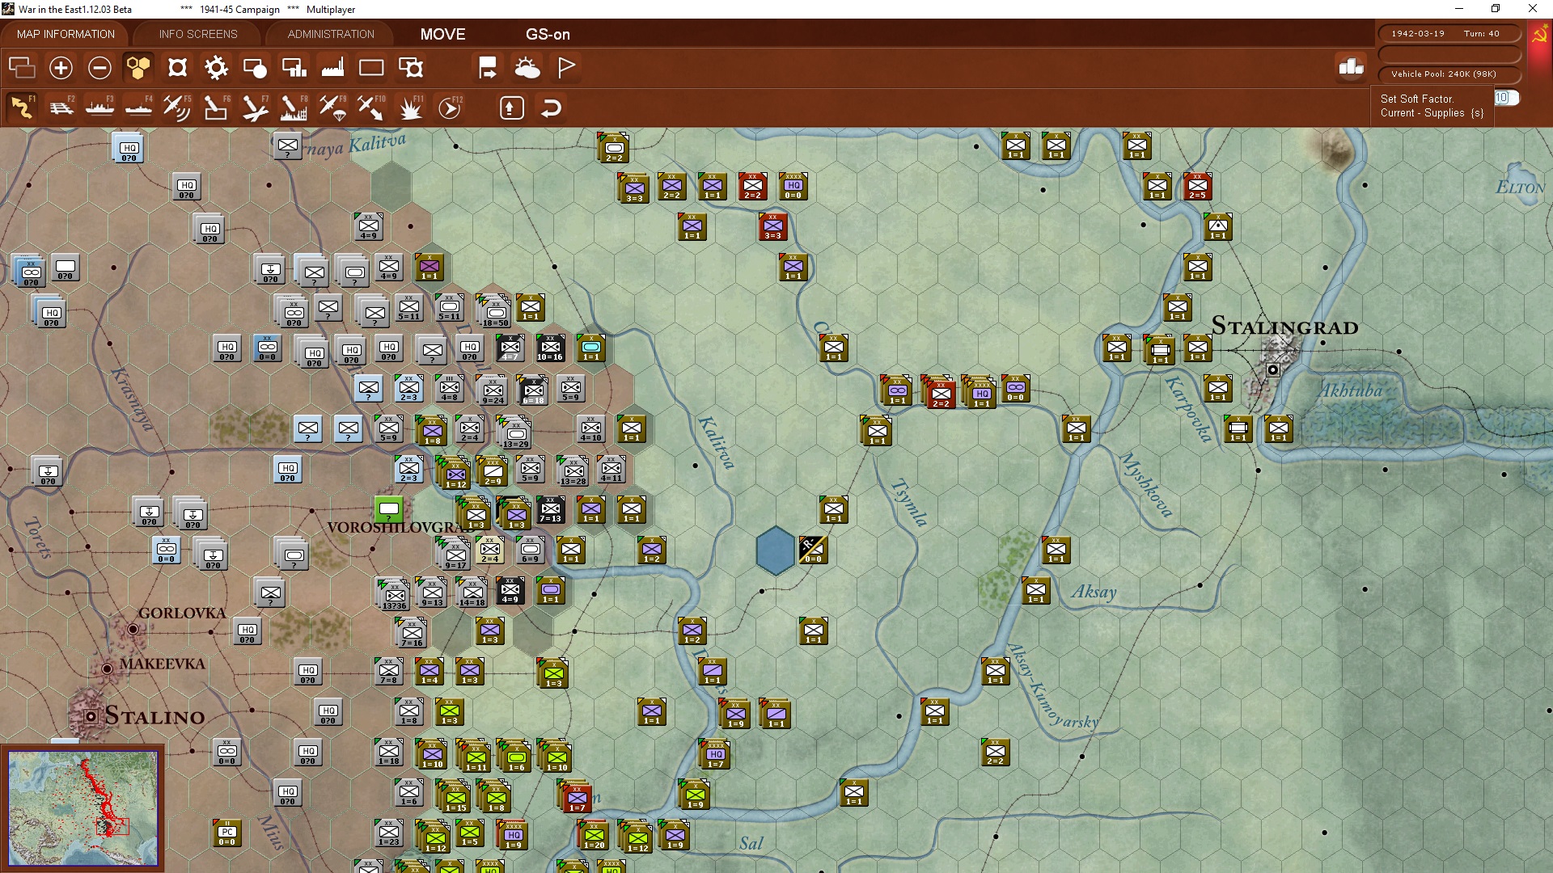1553x873 pixels.
Task: Select the F3 naval transport ship icon
Action: (99, 108)
